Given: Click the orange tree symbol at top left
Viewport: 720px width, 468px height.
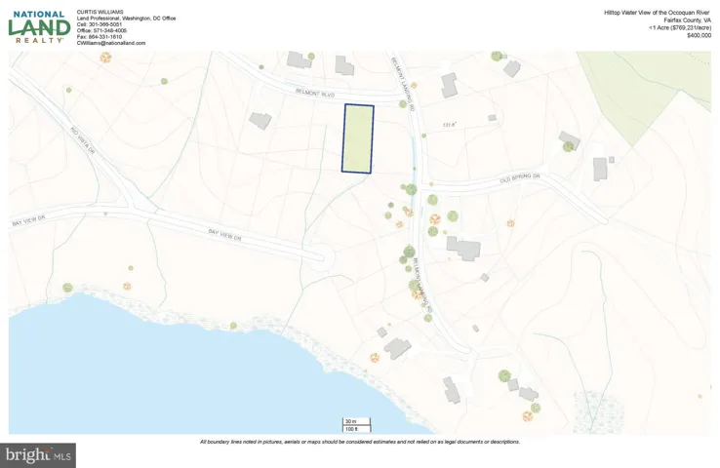Looking at the screenshot, I should coord(105,58).
